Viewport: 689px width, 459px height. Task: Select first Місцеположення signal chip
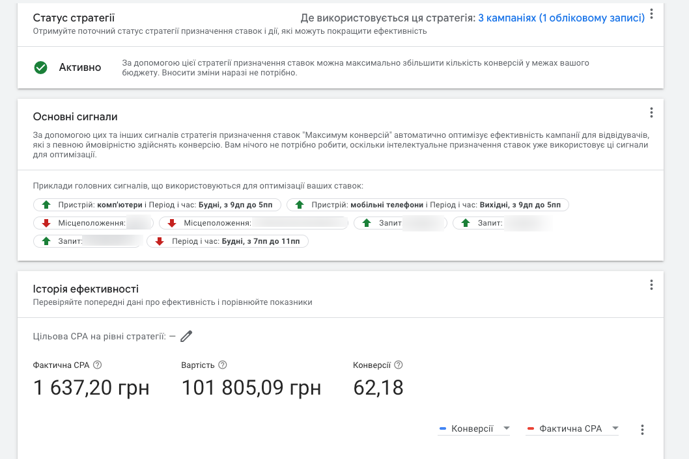93,224
